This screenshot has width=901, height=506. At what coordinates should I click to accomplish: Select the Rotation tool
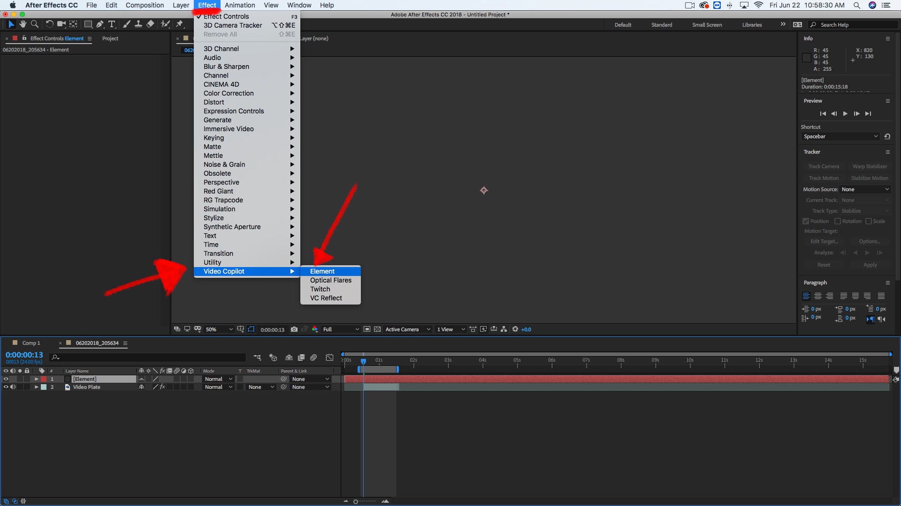click(49, 24)
